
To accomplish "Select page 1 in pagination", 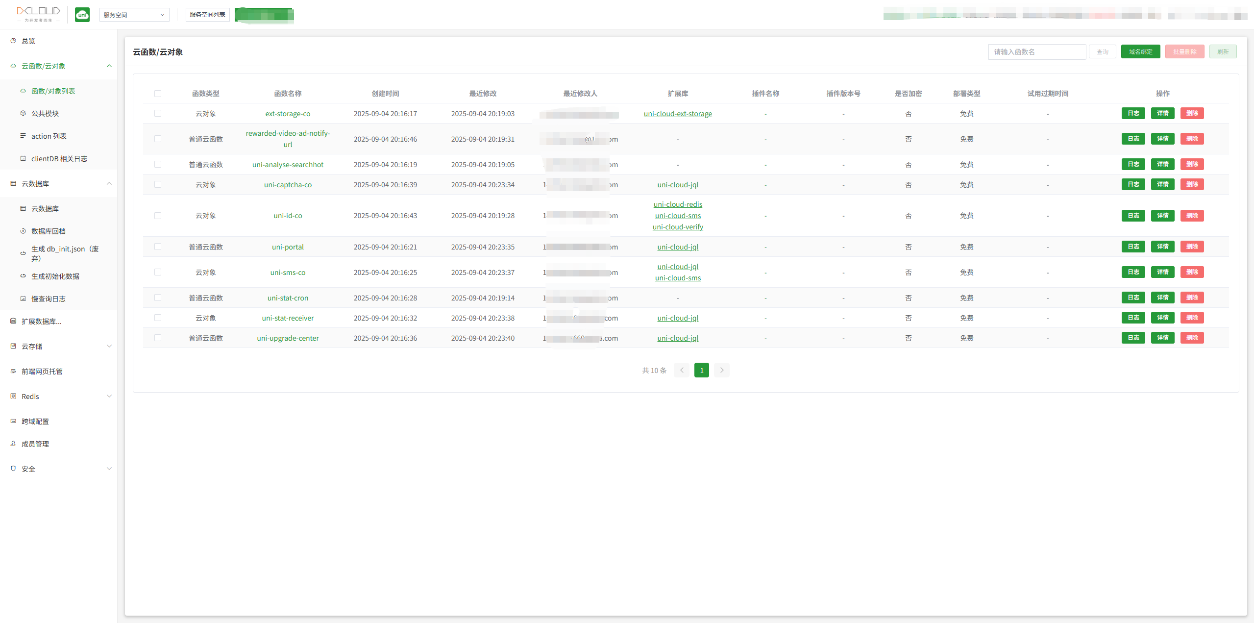I will click(702, 370).
